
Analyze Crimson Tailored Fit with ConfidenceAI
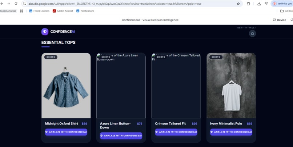point(176,132)
